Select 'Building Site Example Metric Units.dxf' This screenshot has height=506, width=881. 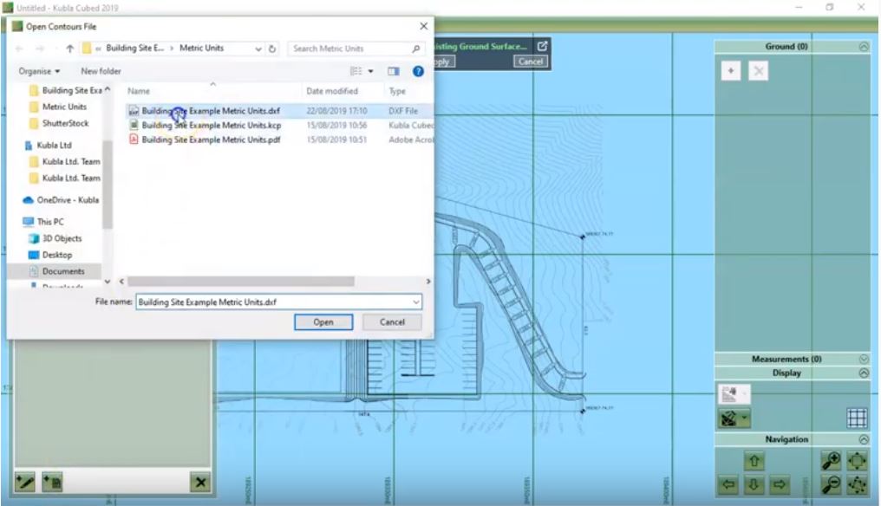pyautogui.click(x=211, y=111)
